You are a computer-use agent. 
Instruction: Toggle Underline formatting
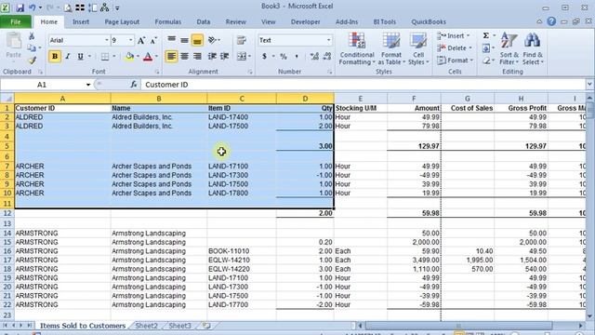(x=80, y=57)
